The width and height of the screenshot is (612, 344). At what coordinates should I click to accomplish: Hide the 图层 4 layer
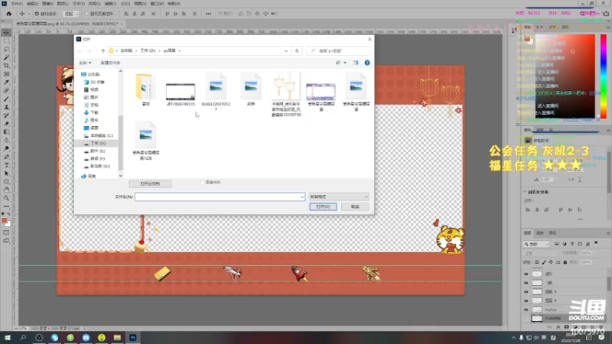526,300
